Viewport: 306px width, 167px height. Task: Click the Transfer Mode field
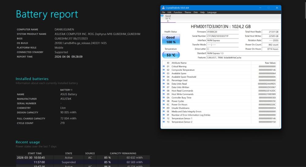coord(222,45)
